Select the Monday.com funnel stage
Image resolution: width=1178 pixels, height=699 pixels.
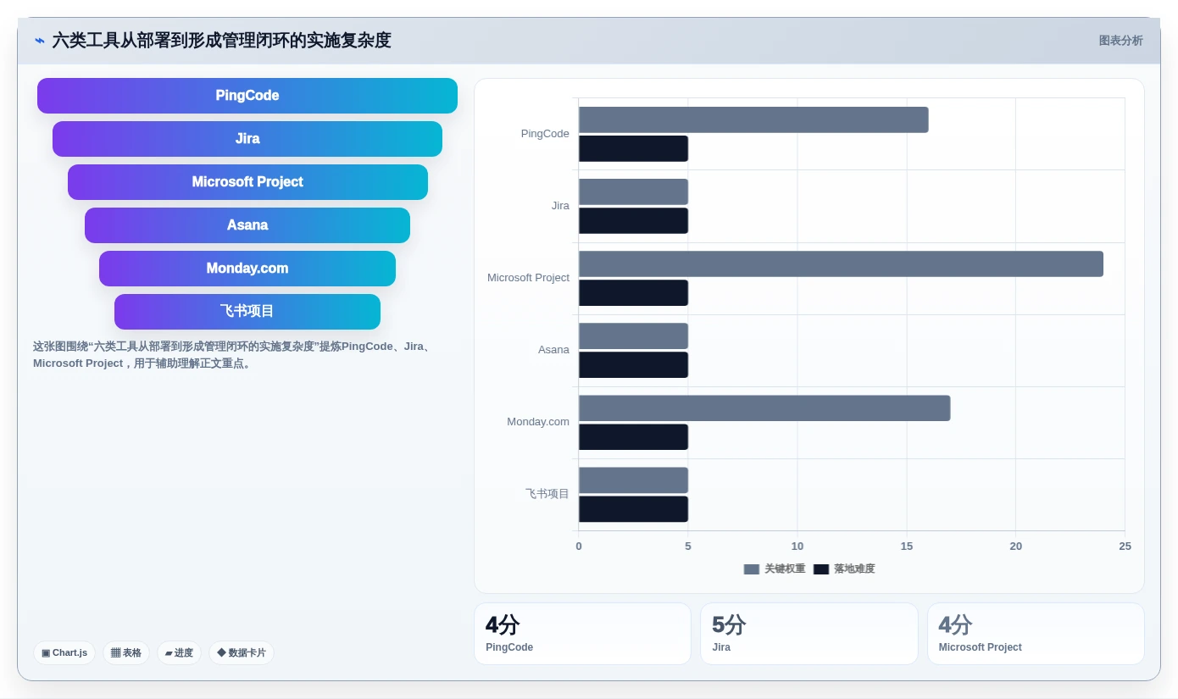pyautogui.click(x=247, y=269)
